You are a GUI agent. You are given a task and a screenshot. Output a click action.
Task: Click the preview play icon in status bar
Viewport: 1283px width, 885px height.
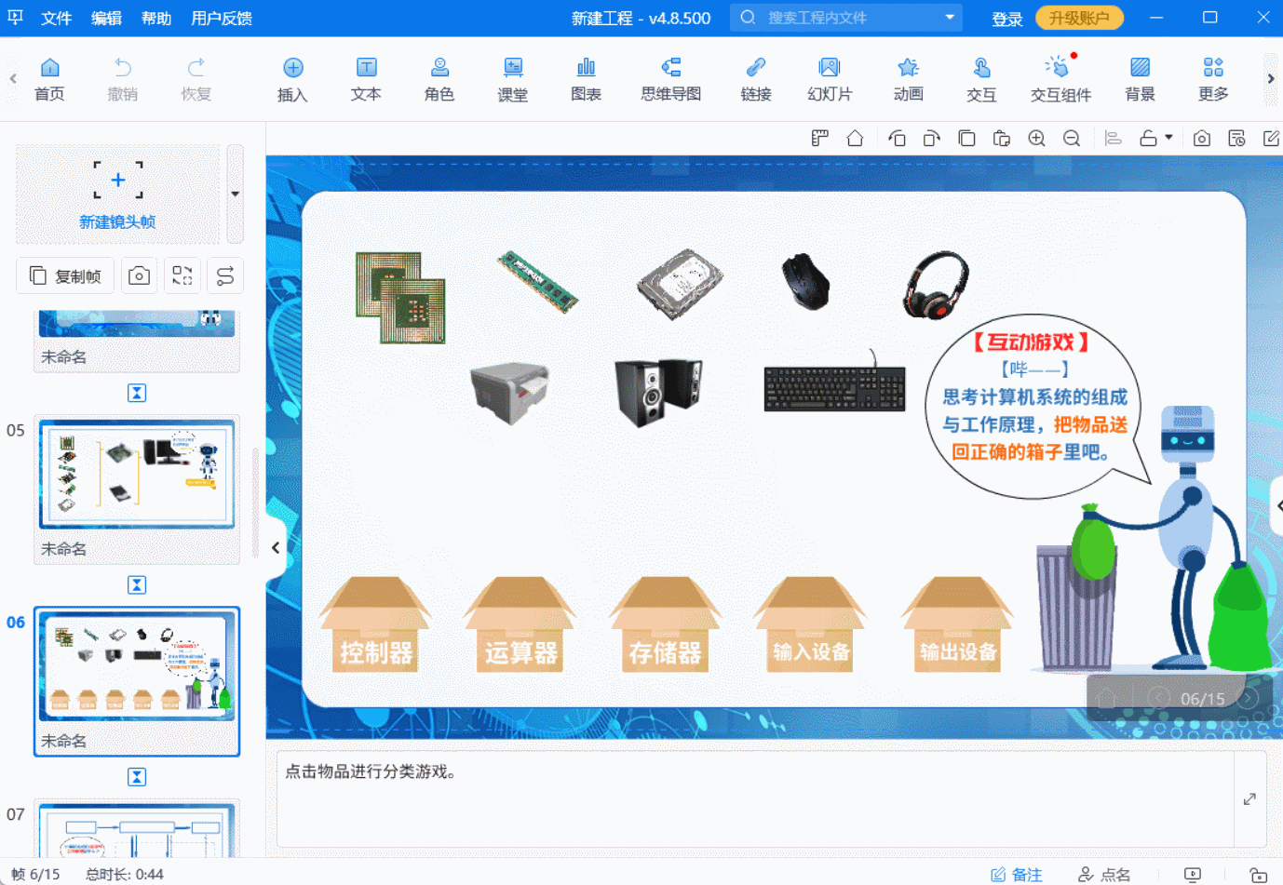pyautogui.click(x=1193, y=875)
